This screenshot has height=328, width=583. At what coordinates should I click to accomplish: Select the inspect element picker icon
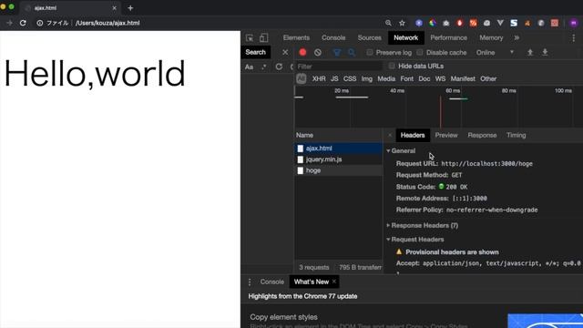pyautogui.click(x=250, y=38)
